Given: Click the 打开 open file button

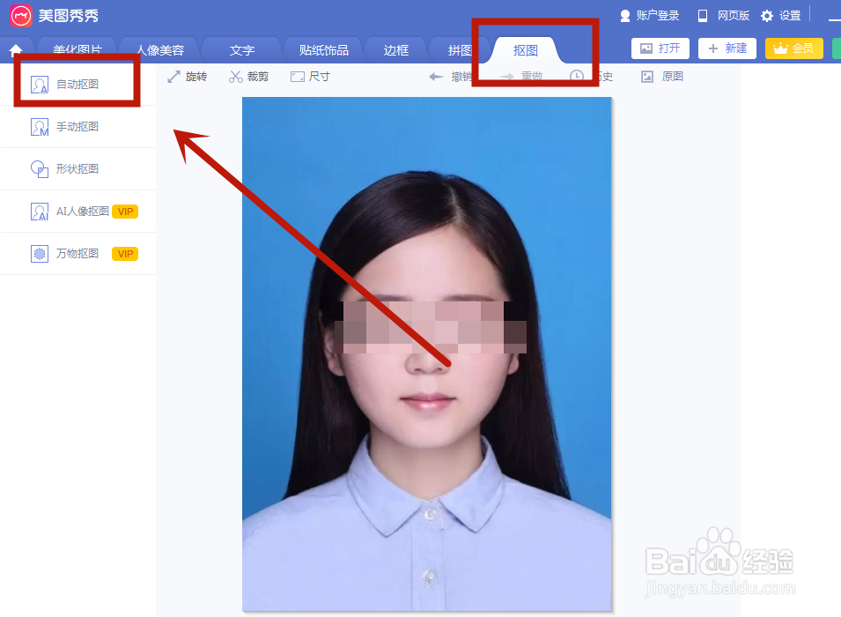Looking at the screenshot, I should click(x=660, y=48).
